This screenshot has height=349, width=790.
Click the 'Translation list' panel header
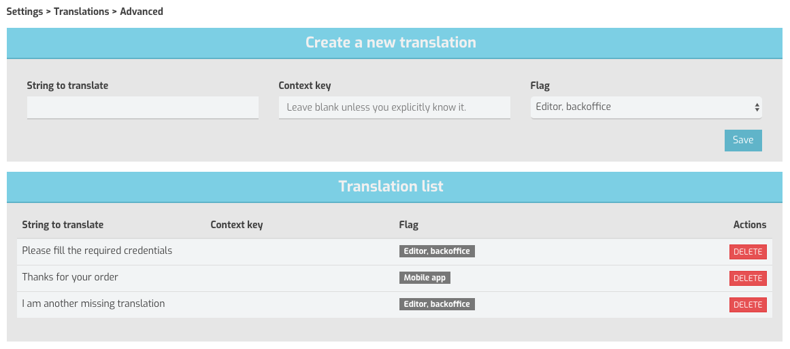tap(391, 187)
